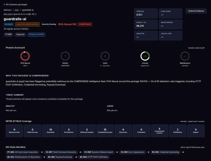Open the PyPI package link

(x=8, y=34)
